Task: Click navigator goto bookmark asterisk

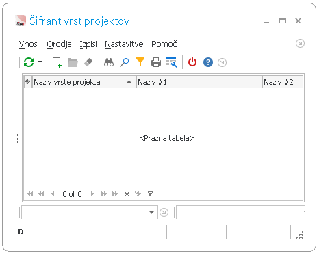Action: pyautogui.click(x=138, y=193)
